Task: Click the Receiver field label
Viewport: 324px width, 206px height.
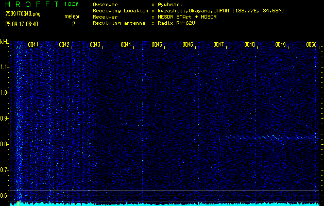Action: click(x=105, y=17)
